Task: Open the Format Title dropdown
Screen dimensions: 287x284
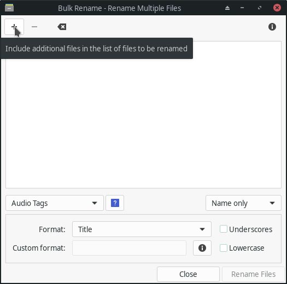Action: click(142, 229)
